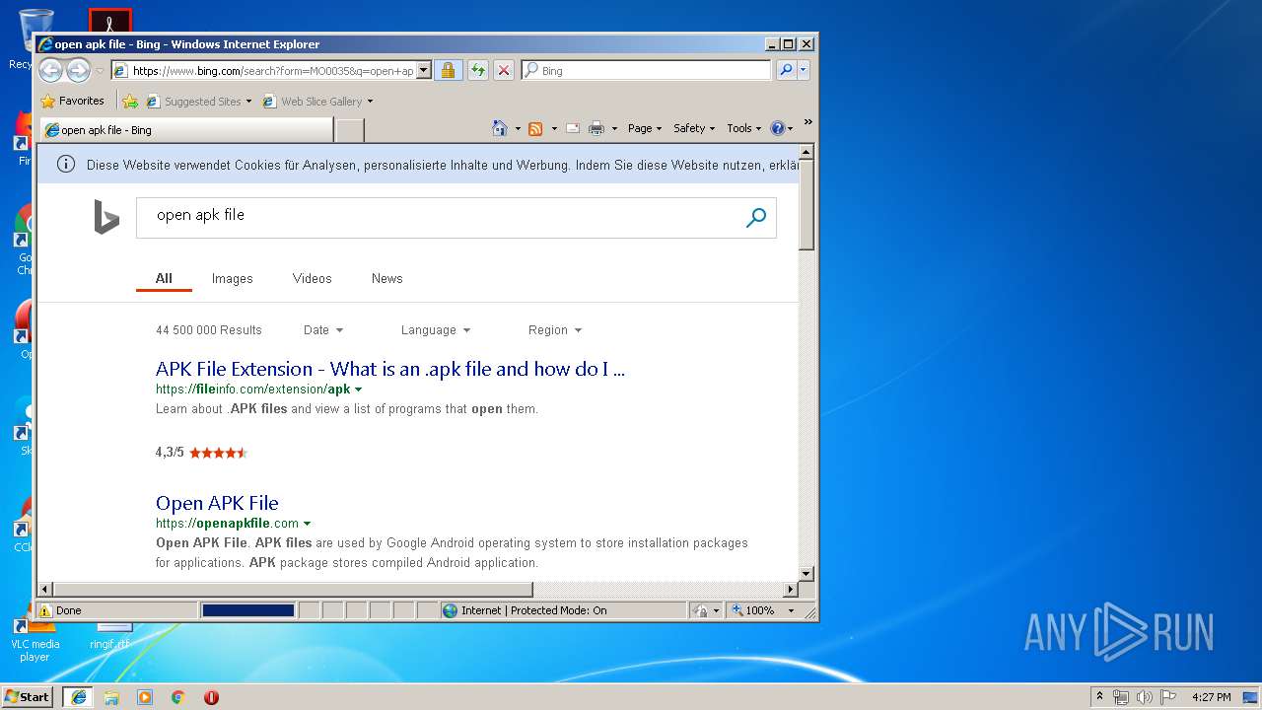Click the horizontal scrollbar right arrow

click(790, 590)
